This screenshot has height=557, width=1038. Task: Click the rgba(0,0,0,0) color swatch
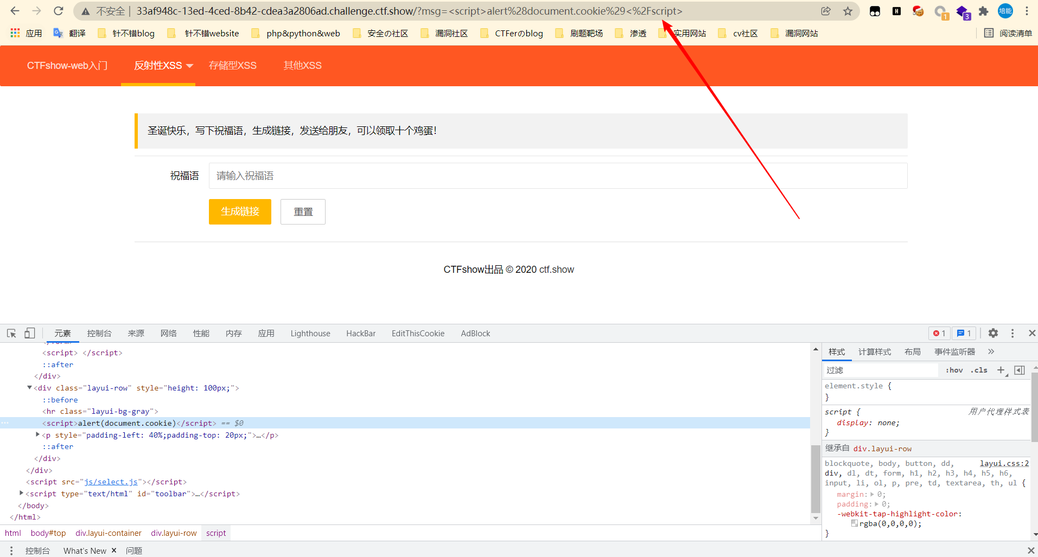855,523
